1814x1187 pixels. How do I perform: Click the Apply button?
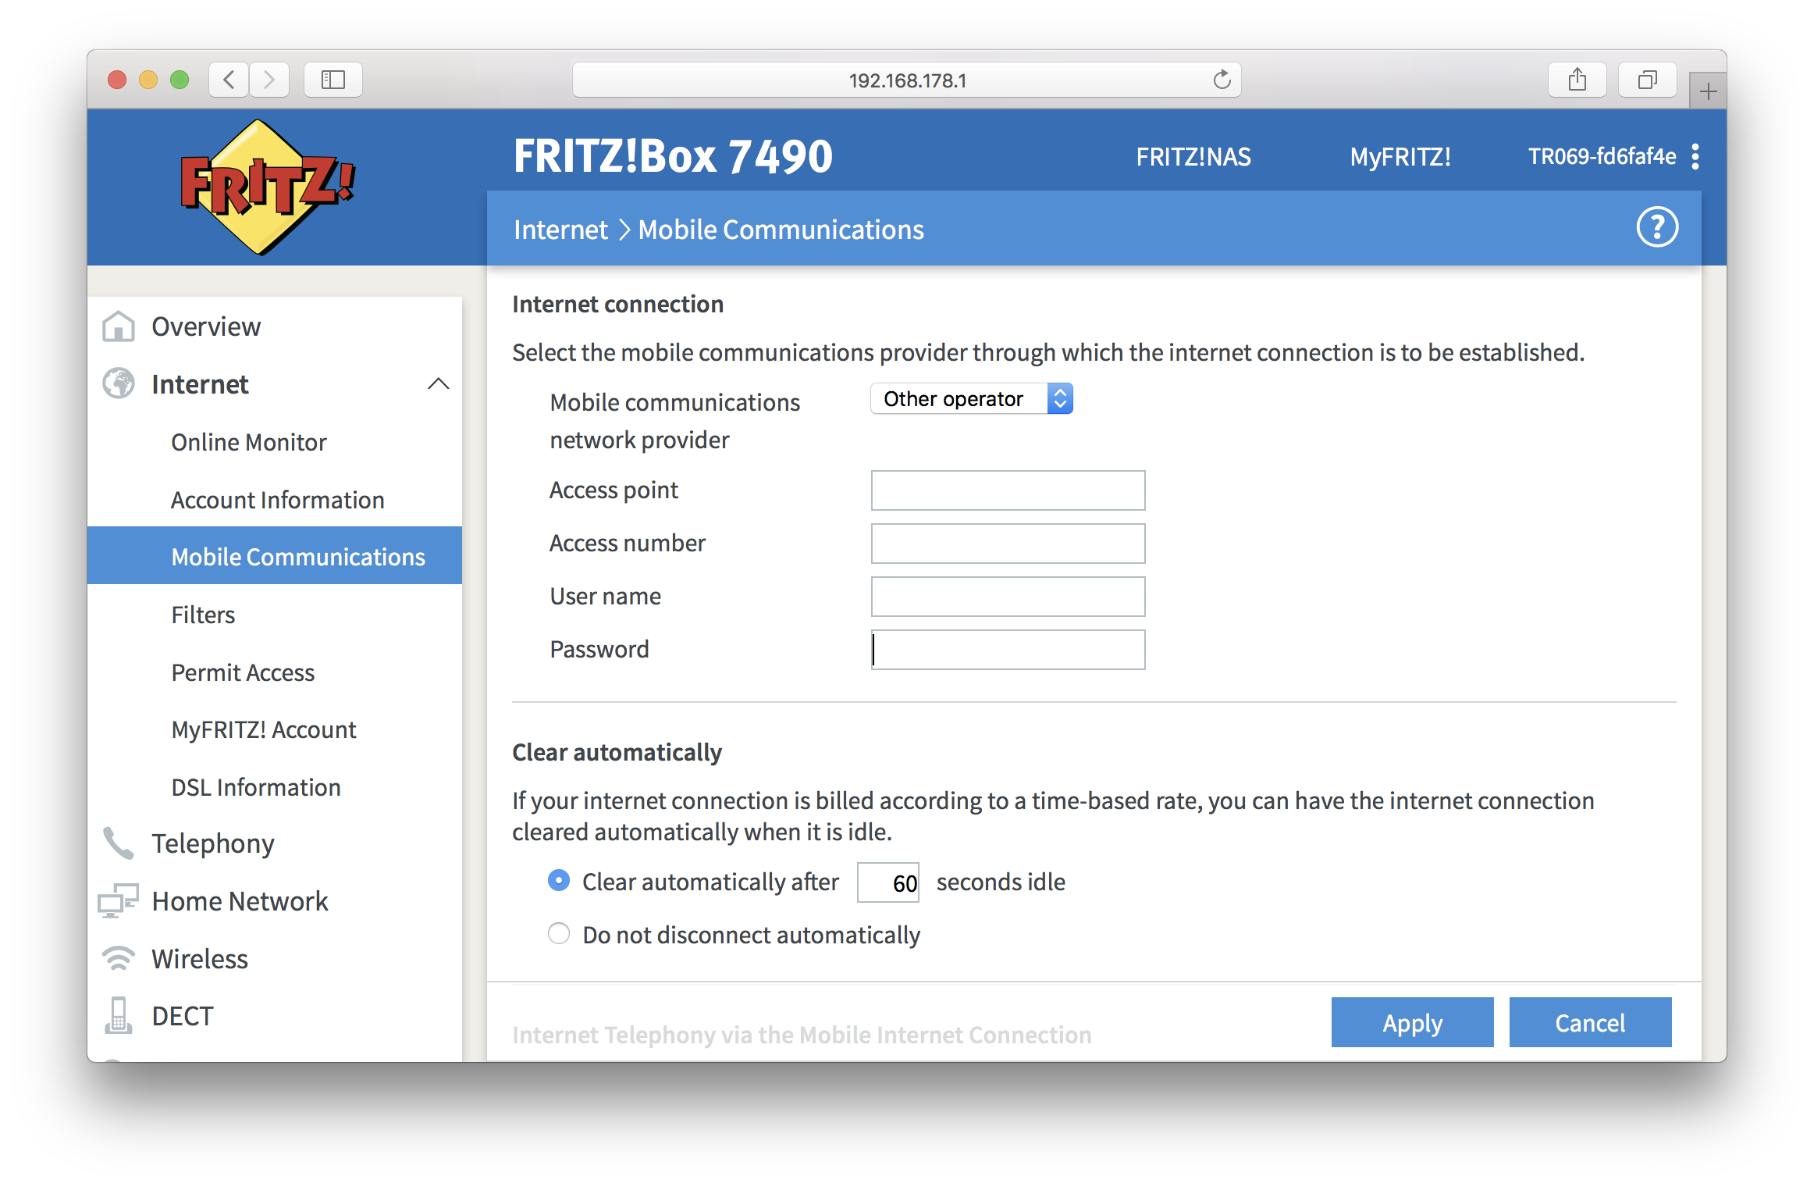pos(1412,1023)
